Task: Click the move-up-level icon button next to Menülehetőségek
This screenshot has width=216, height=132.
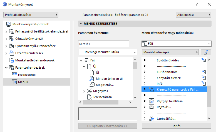Action: pyautogui.click(x=206, y=52)
